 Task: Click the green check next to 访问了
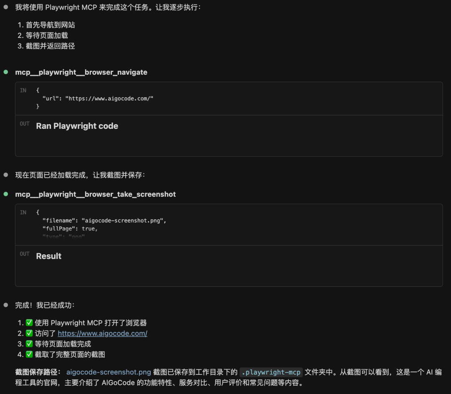[29, 334]
